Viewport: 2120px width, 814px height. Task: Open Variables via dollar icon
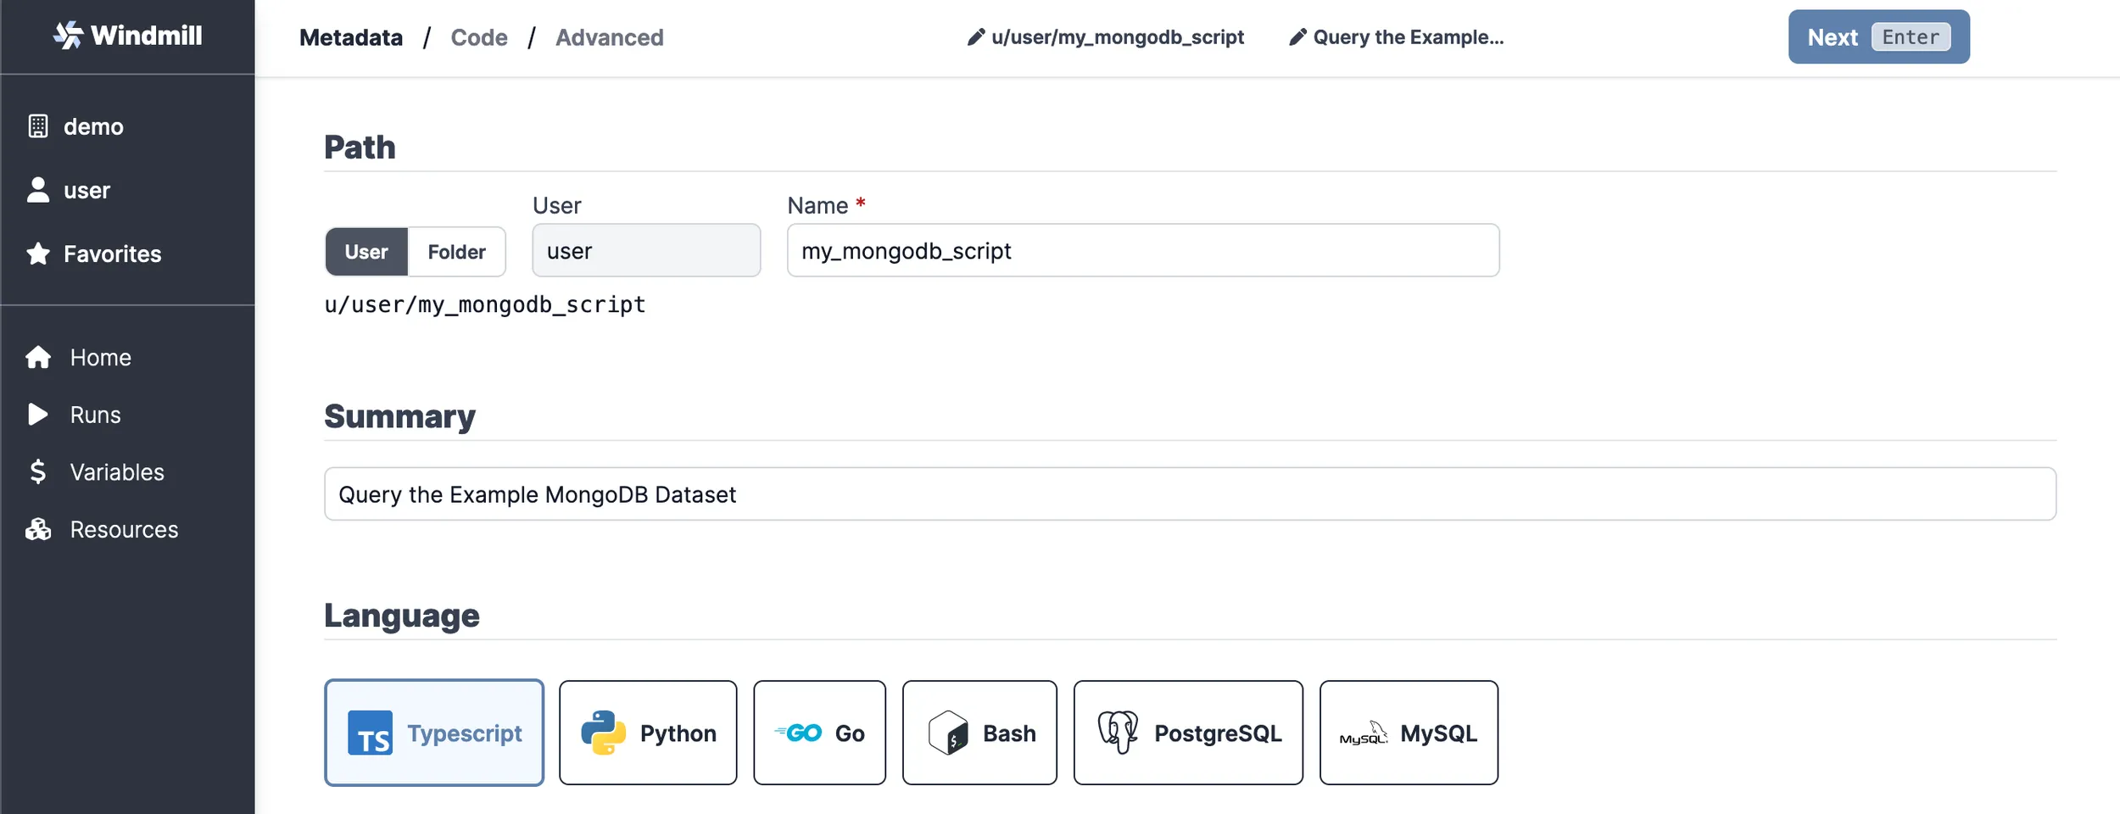click(x=38, y=471)
